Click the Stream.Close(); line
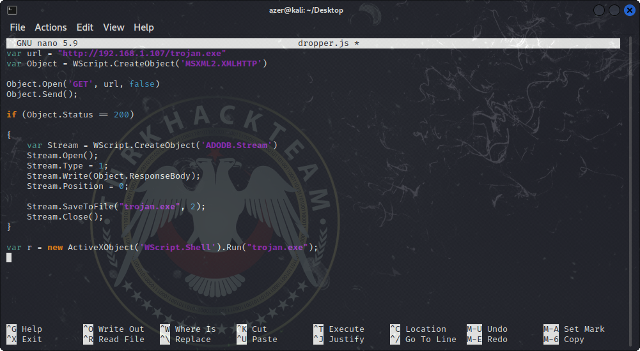Image resolution: width=640 pixels, height=351 pixels. pyautogui.click(x=65, y=216)
